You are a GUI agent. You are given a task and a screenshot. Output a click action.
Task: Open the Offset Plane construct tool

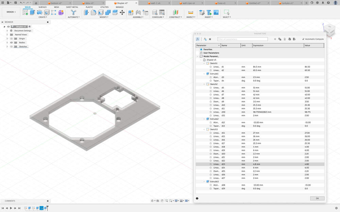click(175, 12)
